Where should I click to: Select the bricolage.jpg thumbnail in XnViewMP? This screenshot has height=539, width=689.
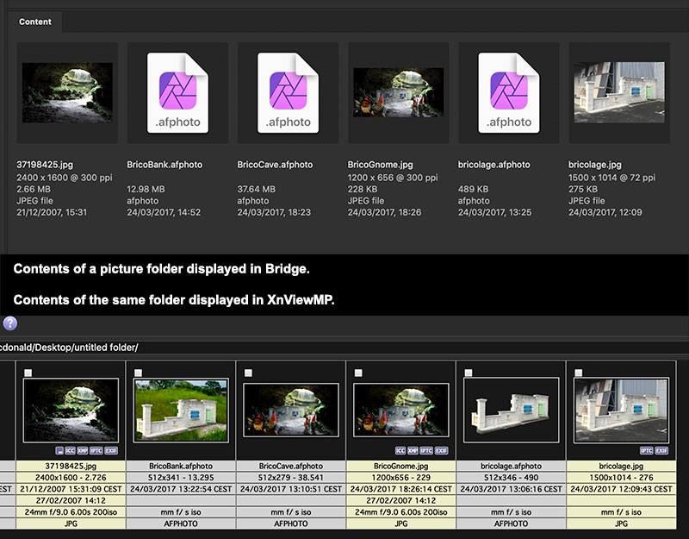[x=621, y=411]
